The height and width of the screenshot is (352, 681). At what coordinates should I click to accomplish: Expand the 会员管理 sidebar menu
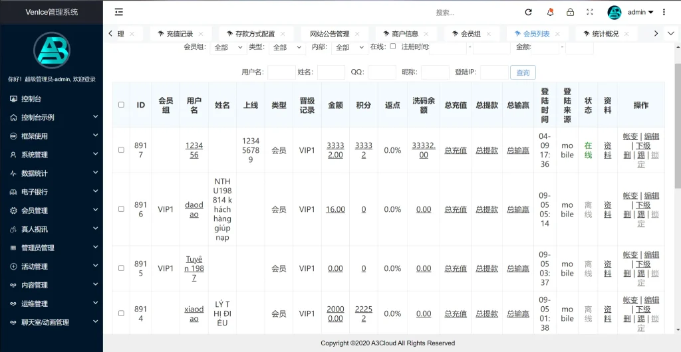(x=51, y=211)
